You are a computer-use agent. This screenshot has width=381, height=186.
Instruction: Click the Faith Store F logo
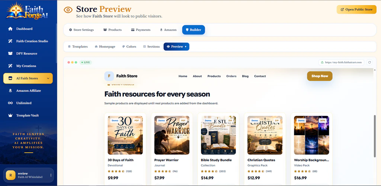(109, 76)
